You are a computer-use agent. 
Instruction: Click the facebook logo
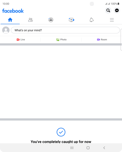(13, 11)
